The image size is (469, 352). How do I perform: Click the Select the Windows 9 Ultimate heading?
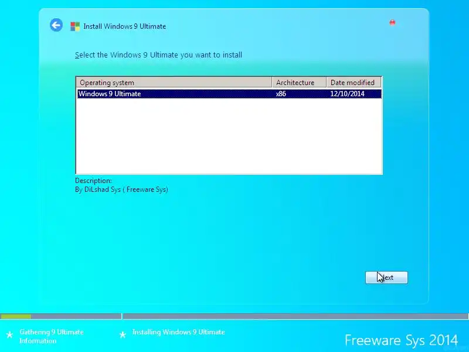[158, 55]
